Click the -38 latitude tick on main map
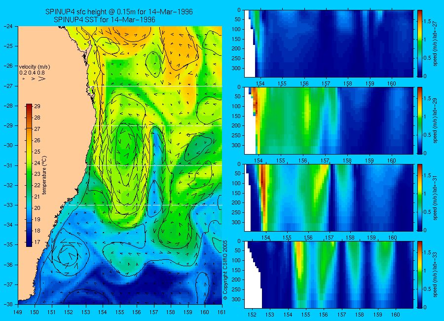Screen dimensions: 444x321 (9, 304)
